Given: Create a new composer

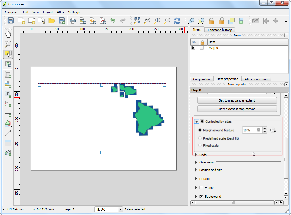Looking at the screenshot, I should coord(21,20).
